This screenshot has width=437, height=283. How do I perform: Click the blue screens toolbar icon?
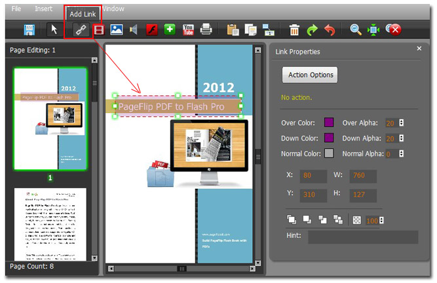click(x=269, y=30)
